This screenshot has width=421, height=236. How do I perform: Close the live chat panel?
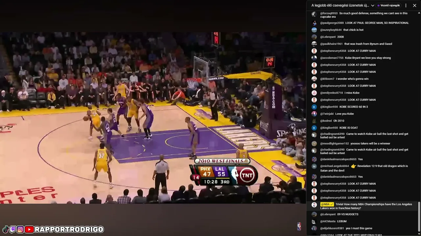point(414,6)
